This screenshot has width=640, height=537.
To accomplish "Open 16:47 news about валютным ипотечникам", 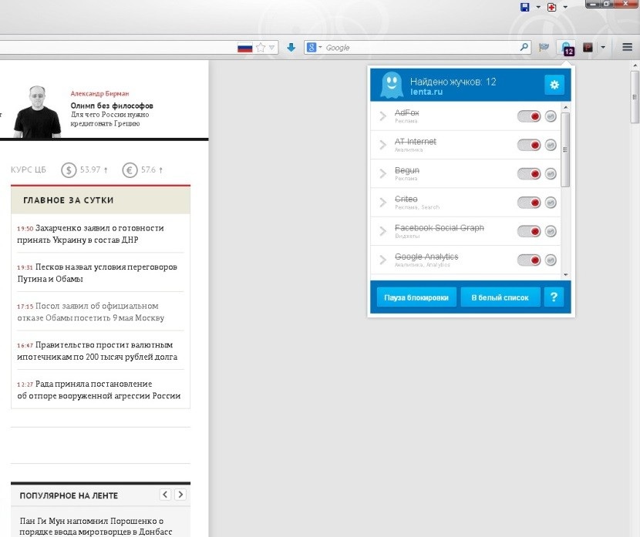I will pyautogui.click(x=97, y=351).
